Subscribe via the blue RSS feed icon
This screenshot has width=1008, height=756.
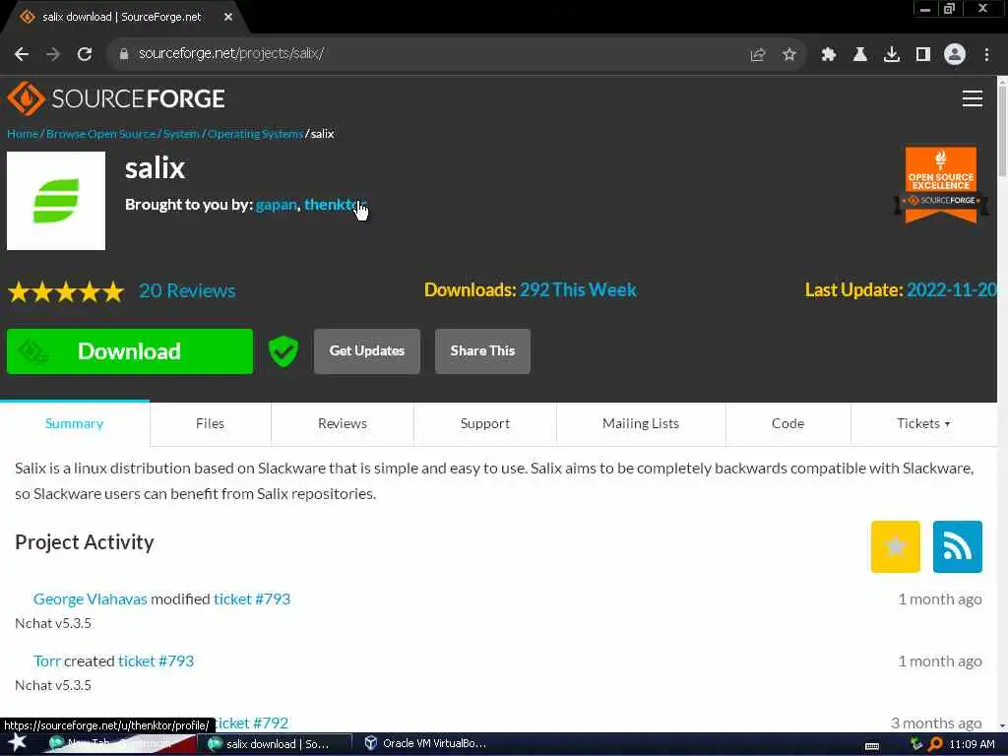[x=957, y=546]
